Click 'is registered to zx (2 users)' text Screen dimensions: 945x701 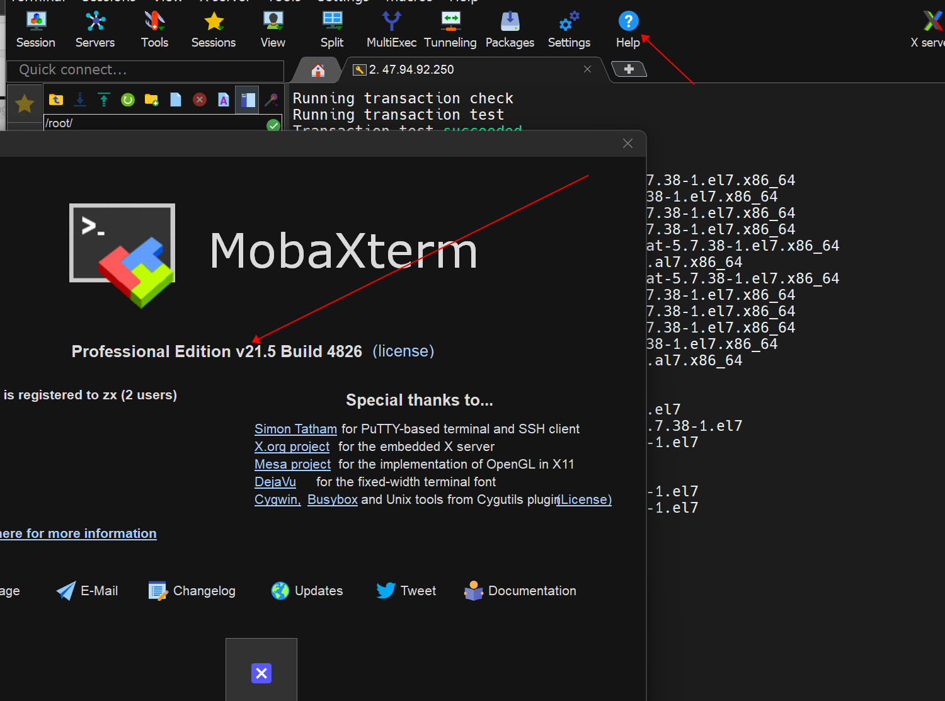point(90,395)
